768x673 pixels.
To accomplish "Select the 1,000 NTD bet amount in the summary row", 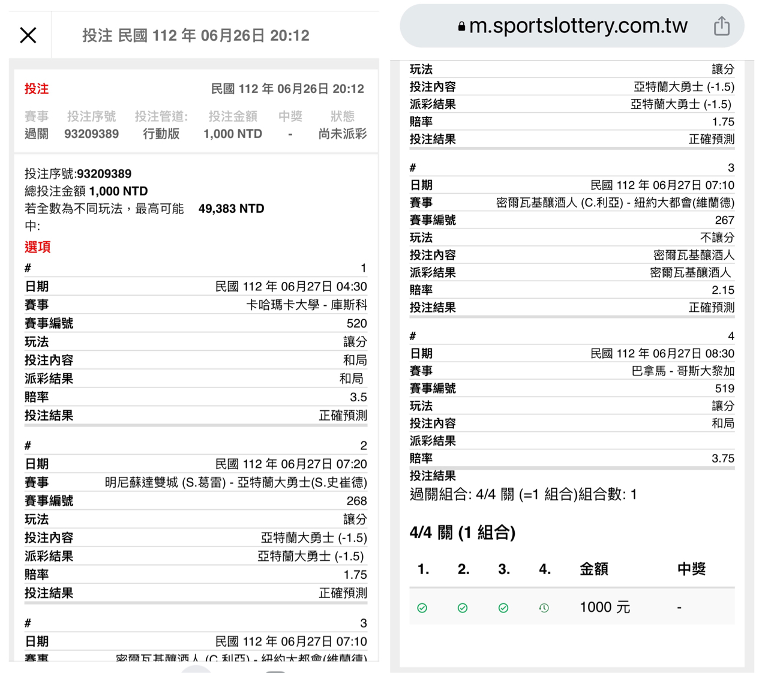I will [x=233, y=134].
